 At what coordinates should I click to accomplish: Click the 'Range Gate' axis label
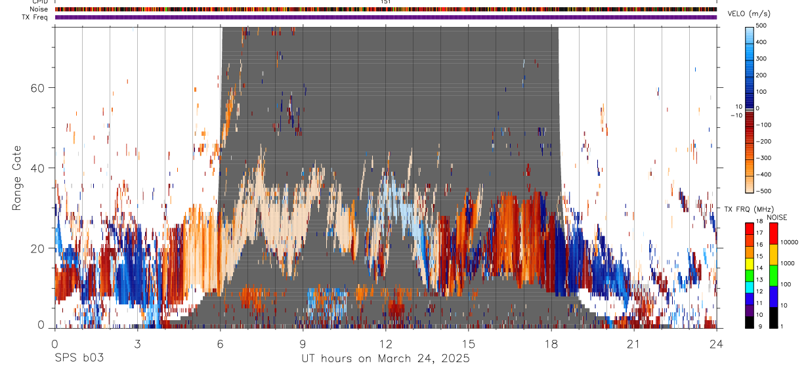coord(18,178)
